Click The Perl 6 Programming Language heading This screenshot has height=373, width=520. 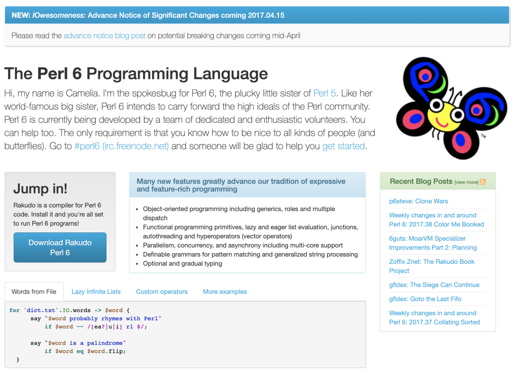136,74
